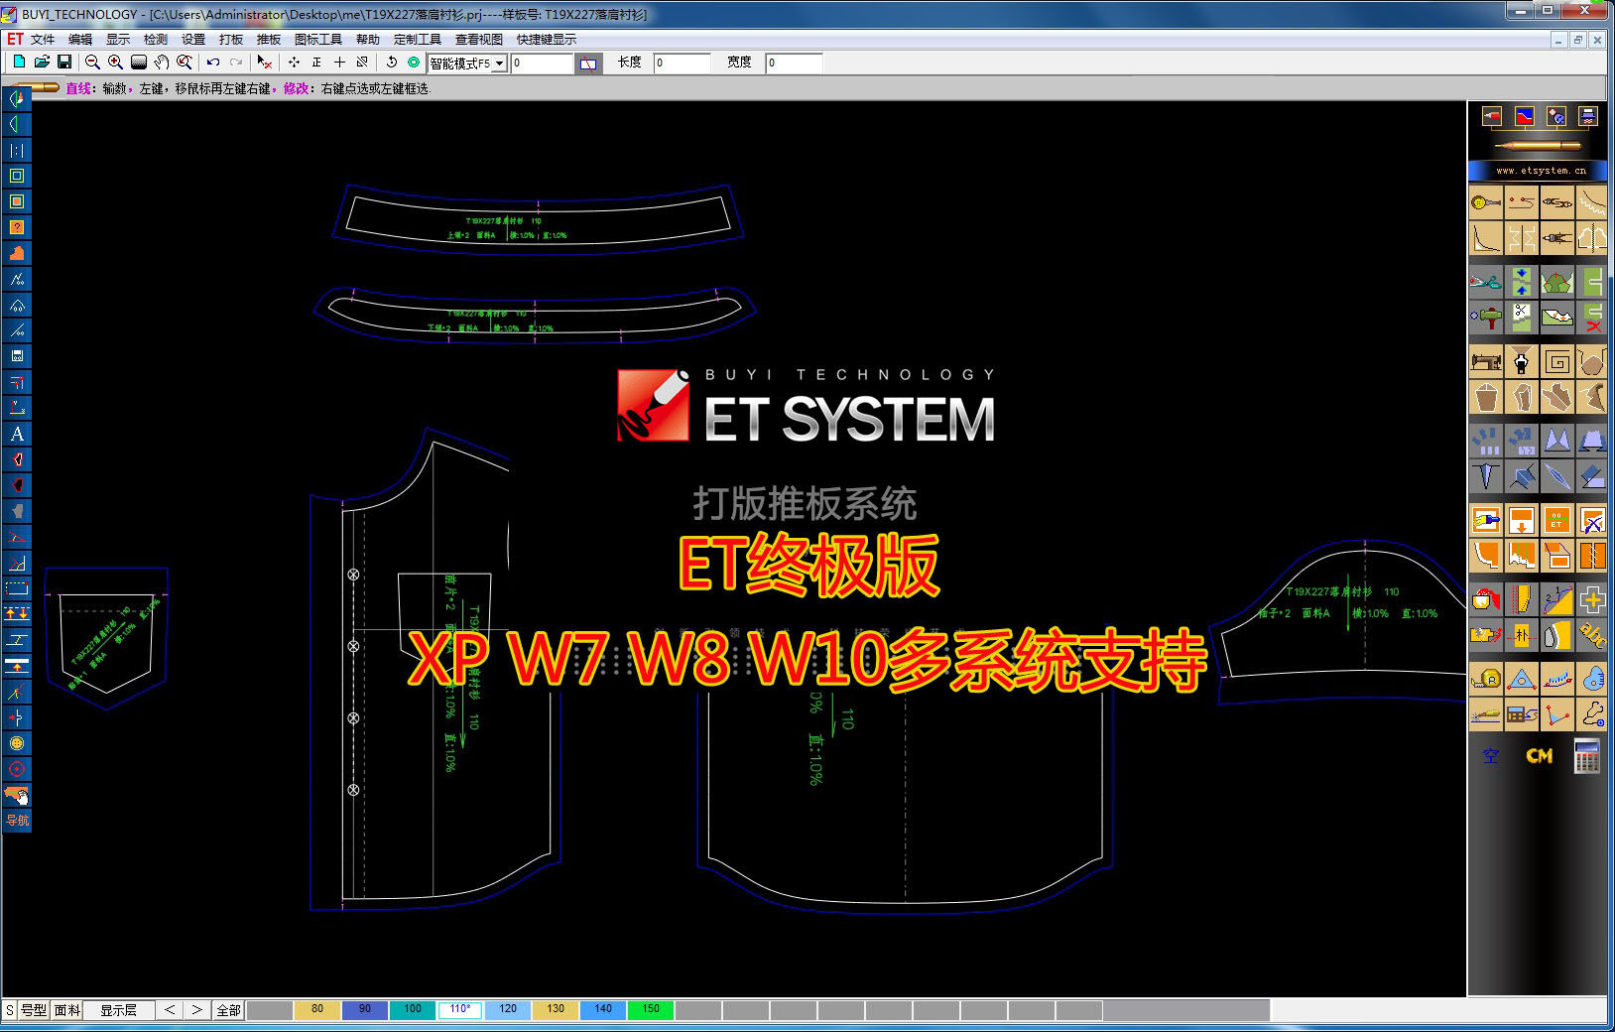Open the 编辑 menu
This screenshot has width=1615, height=1032.
point(80,40)
